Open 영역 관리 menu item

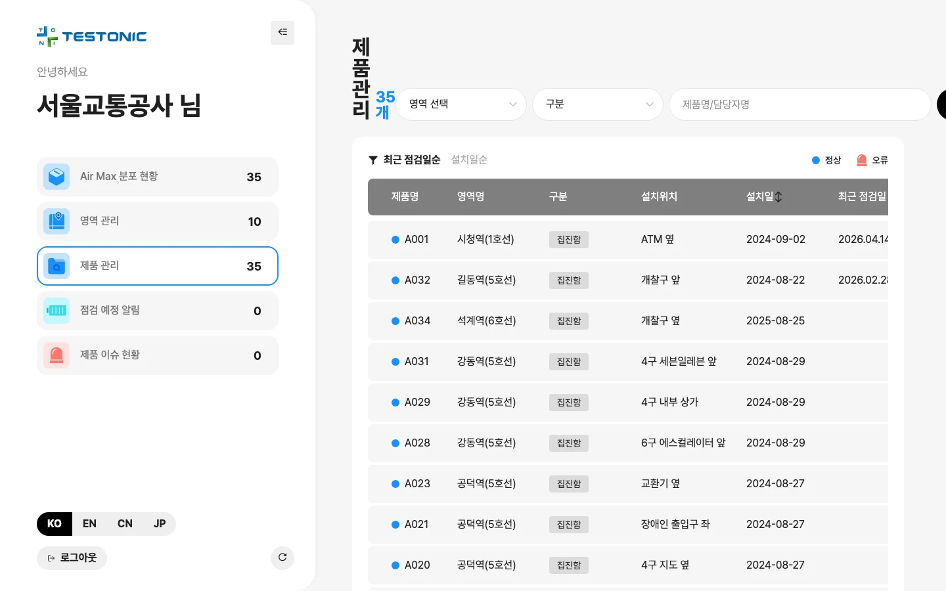[x=158, y=221]
